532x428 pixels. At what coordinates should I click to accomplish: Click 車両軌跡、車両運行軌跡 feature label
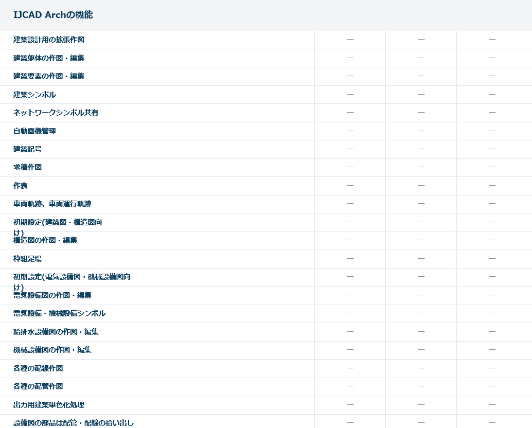pyautogui.click(x=52, y=204)
